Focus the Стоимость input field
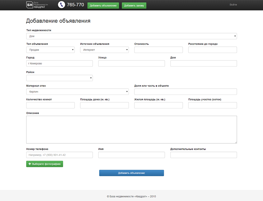 (x=158, y=50)
